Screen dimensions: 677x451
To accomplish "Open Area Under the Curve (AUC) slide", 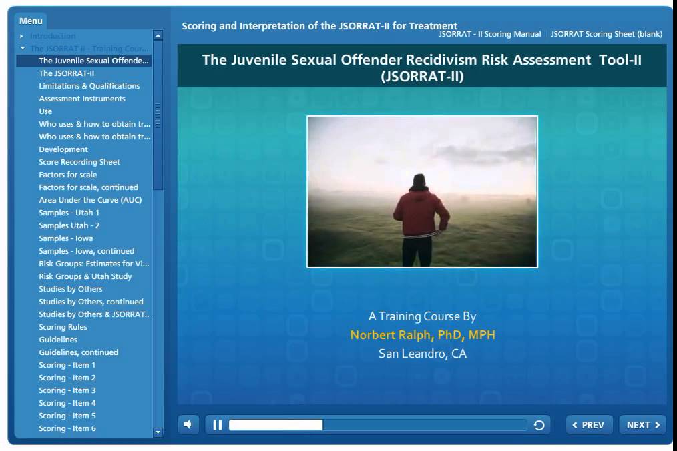I will coord(90,200).
